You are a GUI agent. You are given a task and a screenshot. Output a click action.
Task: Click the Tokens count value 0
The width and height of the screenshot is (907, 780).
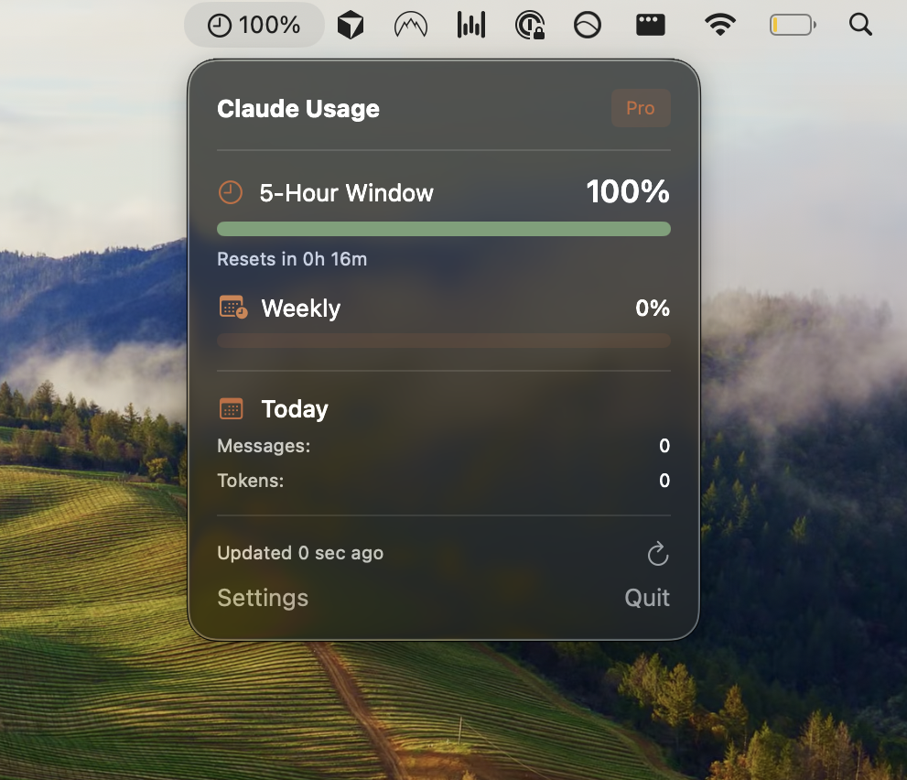664,481
